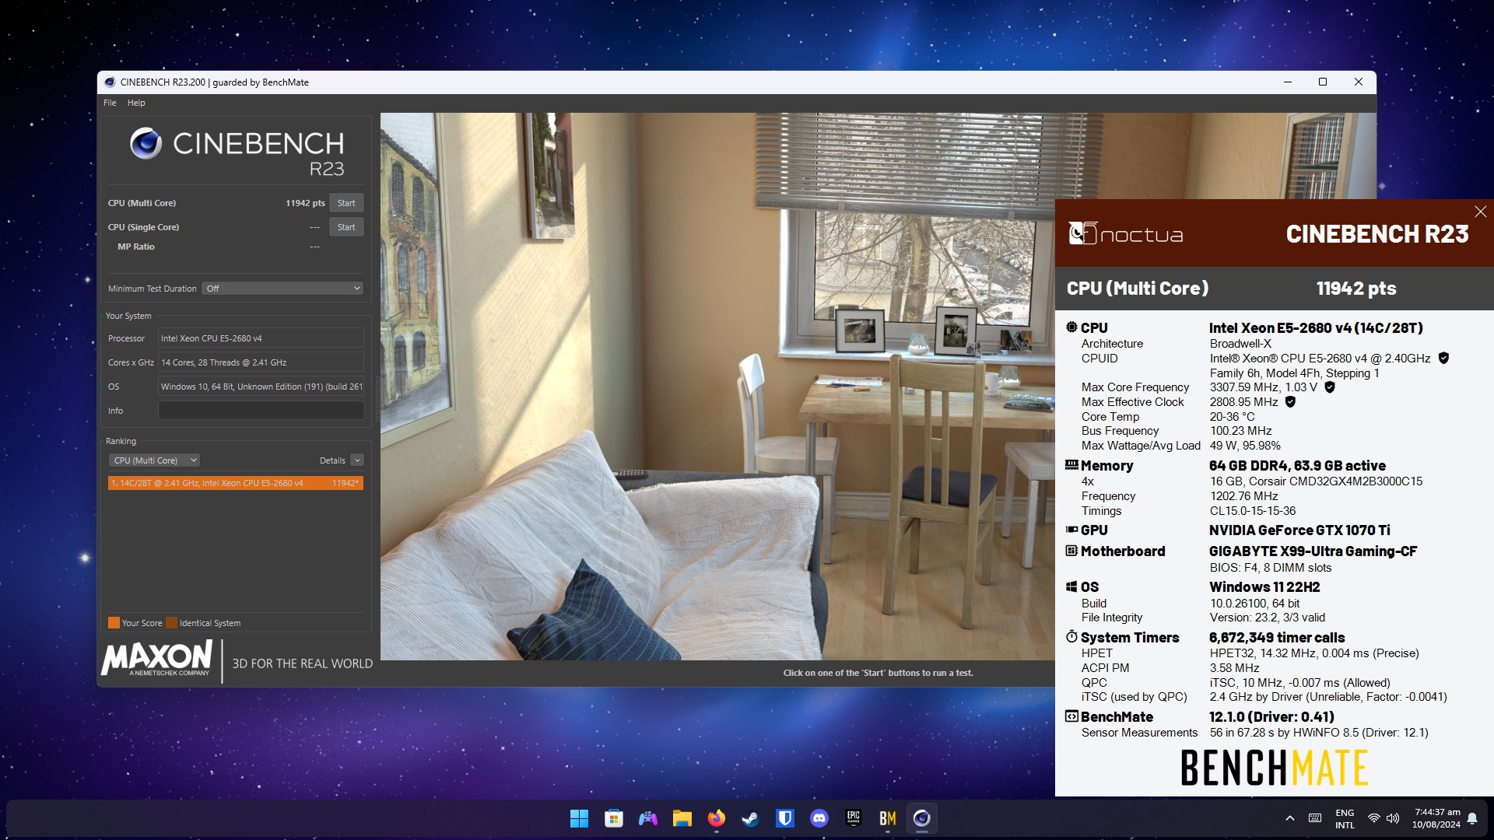This screenshot has width=1494, height=840.
Task: Show hidden system tray icons
Action: (x=1290, y=818)
